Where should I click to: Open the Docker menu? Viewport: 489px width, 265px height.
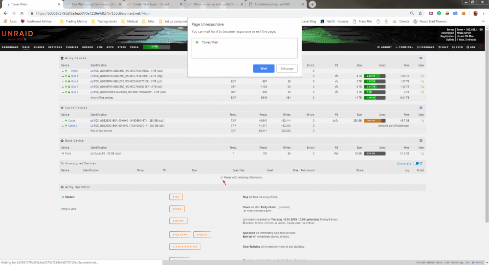click(88, 47)
